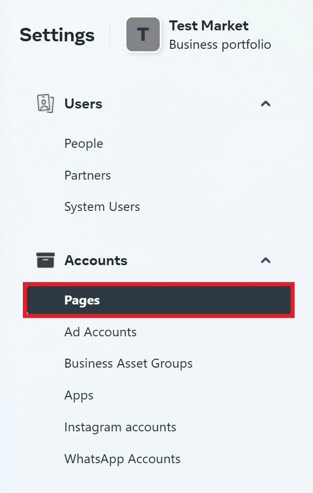
Task: Click the gray T portfolio avatar
Action: click(x=143, y=34)
